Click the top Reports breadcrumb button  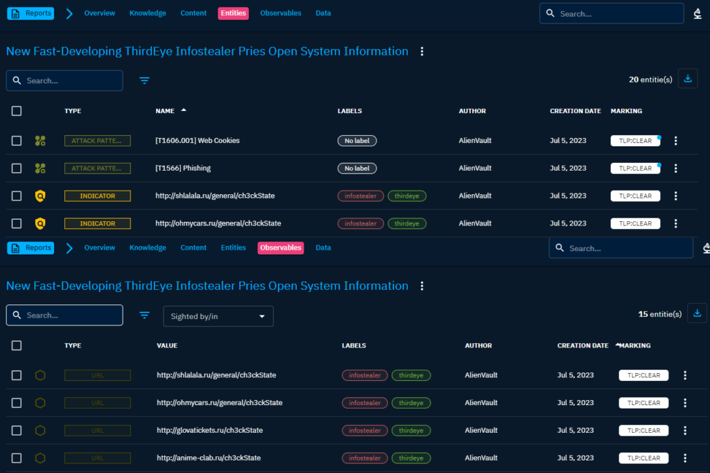(x=31, y=13)
